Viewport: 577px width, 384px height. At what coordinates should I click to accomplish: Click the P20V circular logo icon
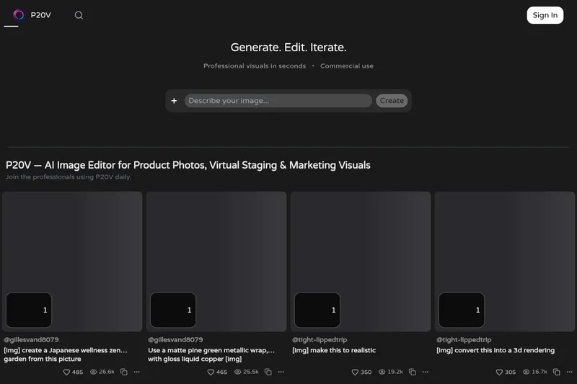pos(19,14)
